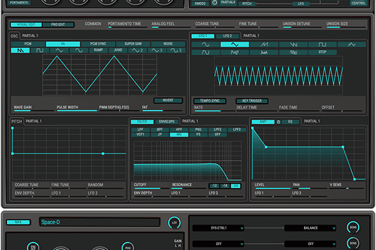Viewport: 376px width, 250px height.
Task: Open the SYS-CTRL1 source dropdown
Action: (x=218, y=228)
